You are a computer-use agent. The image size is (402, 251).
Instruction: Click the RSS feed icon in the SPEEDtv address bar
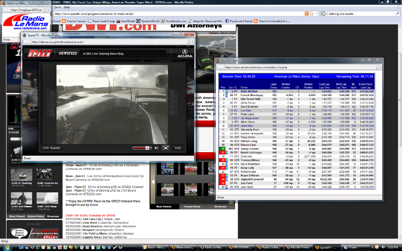(306, 14)
